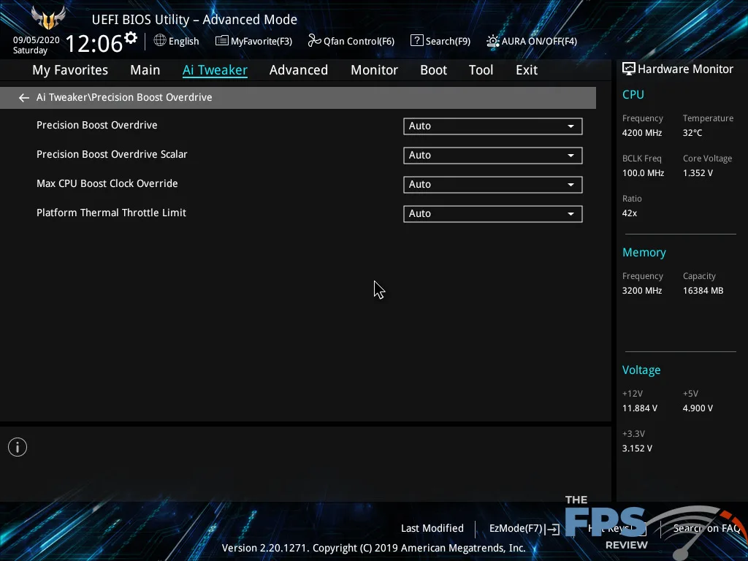
Task: Click the settings gear beside the clock
Action: click(x=131, y=38)
